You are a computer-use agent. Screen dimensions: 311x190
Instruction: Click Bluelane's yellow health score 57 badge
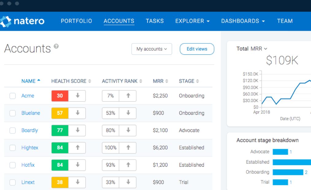point(60,113)
